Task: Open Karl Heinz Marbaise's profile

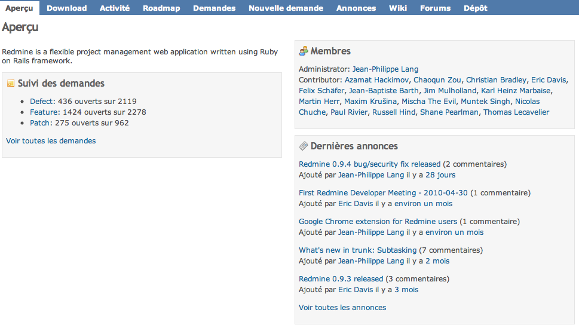Action: click(516, 90)
